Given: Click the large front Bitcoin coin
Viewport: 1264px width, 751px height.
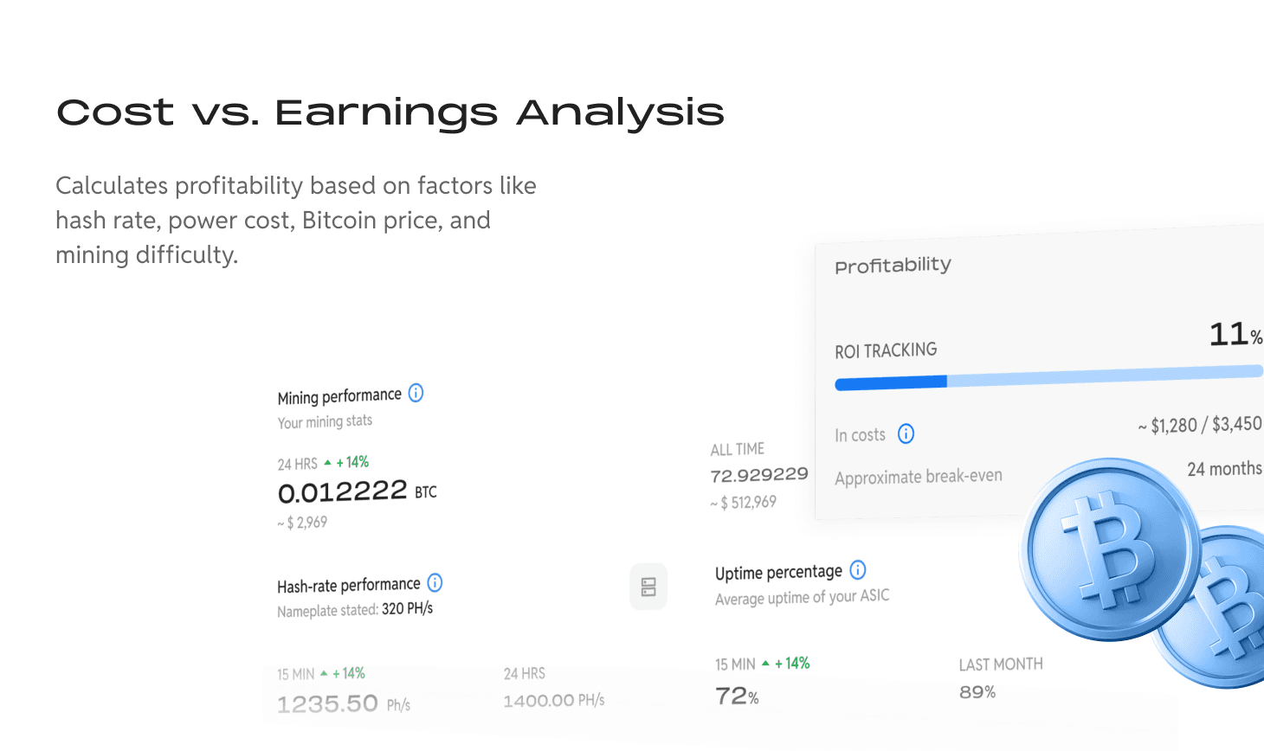Looking at the screenshot, I should pyautogui.click(x=1110, y=550).
